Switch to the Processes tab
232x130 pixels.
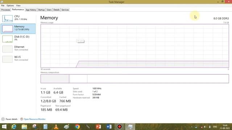(6, 10)
